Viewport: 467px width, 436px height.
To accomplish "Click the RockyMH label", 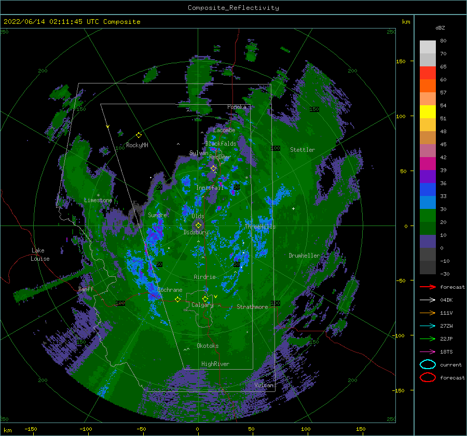I will click(x=137, y=145).
